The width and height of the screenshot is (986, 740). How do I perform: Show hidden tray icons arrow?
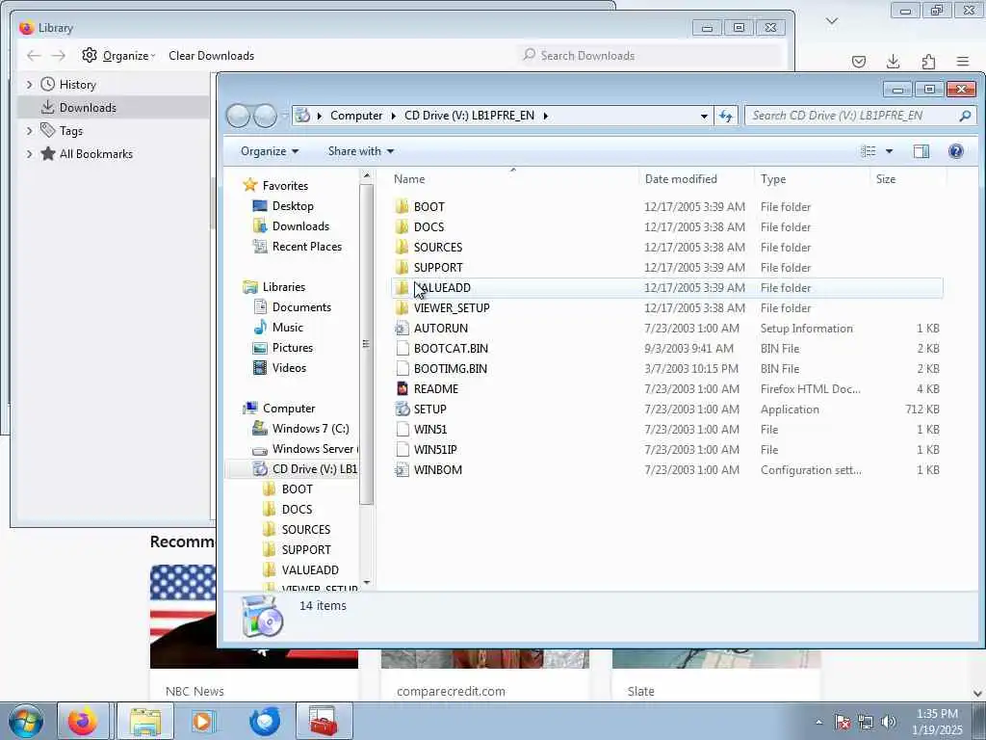point(818,722)
